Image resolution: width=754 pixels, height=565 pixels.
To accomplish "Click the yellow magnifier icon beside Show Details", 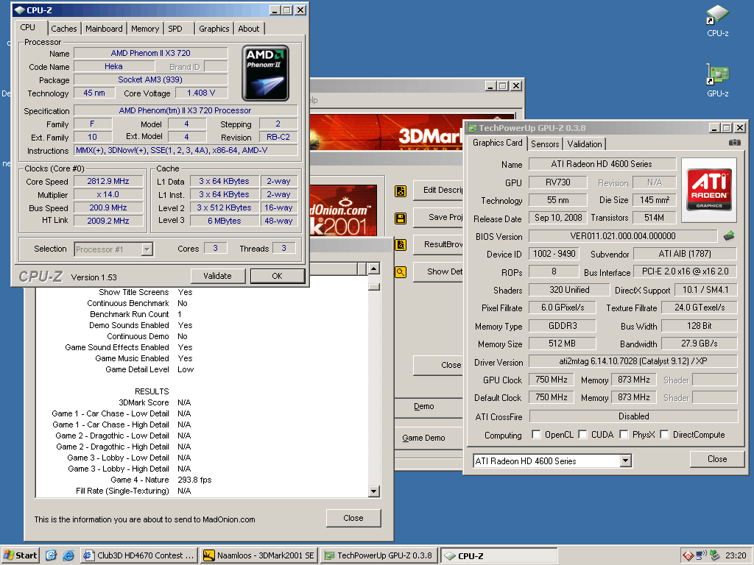I will point(401,272).
